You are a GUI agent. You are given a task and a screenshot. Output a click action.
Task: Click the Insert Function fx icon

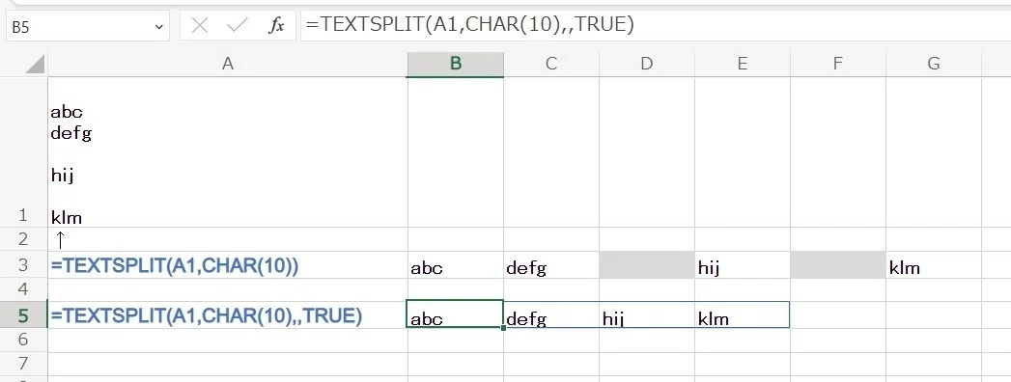[276, 26]
